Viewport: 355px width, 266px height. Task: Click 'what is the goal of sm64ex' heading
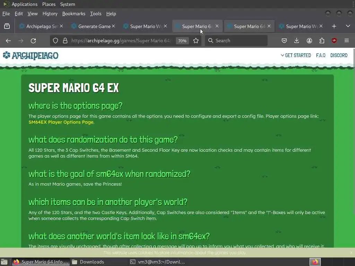[x=109, y=174]
